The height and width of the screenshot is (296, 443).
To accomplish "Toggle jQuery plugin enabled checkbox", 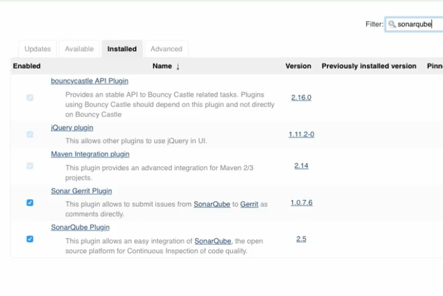I will pos(30,135).
